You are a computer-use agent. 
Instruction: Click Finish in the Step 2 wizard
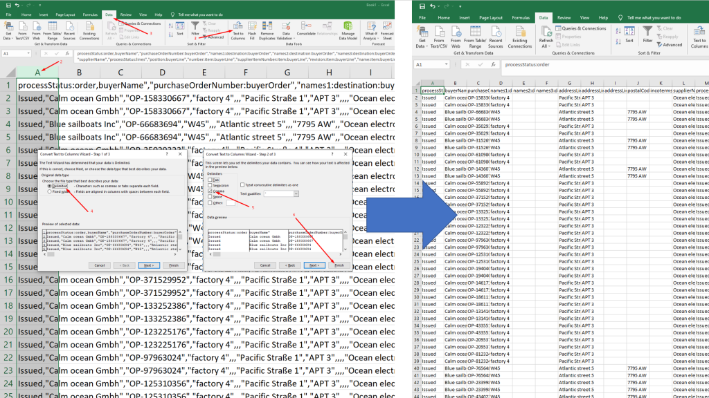click(339, 265)
